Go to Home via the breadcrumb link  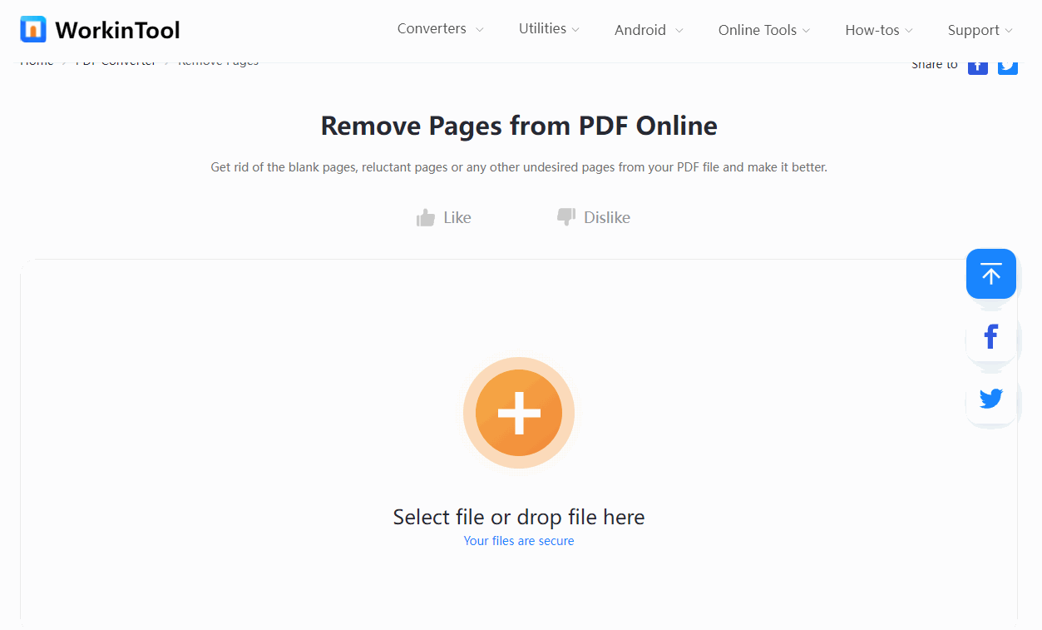tap(37, 60)
